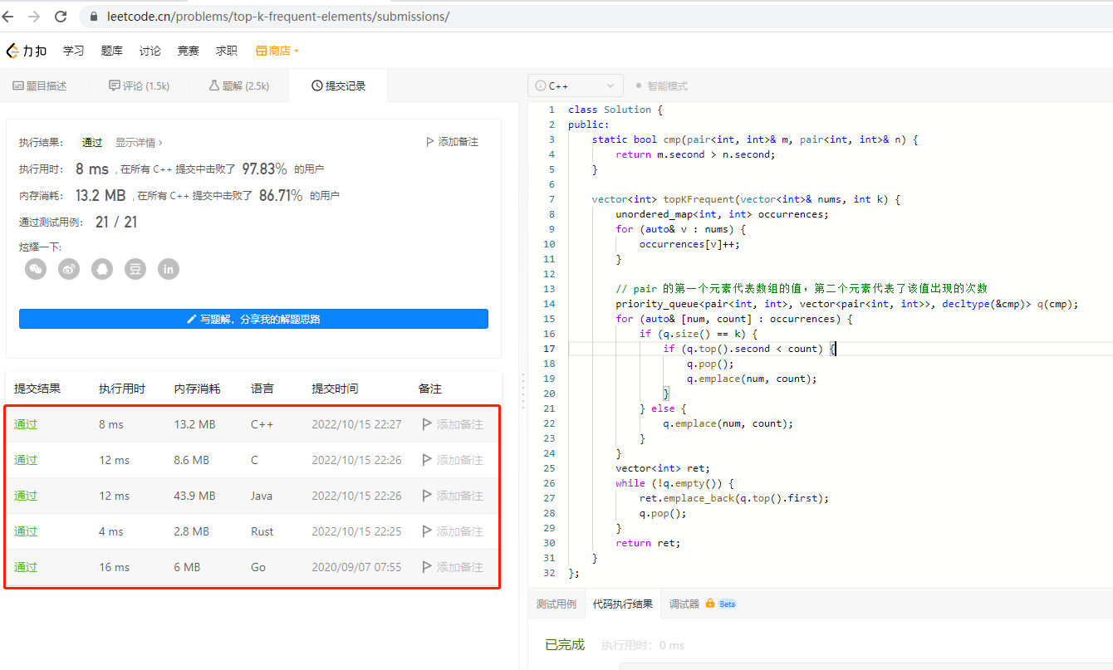Toggle 智能模式 smart mode
The height and width of the screenshot is (670, 1113).
point(662,86)
